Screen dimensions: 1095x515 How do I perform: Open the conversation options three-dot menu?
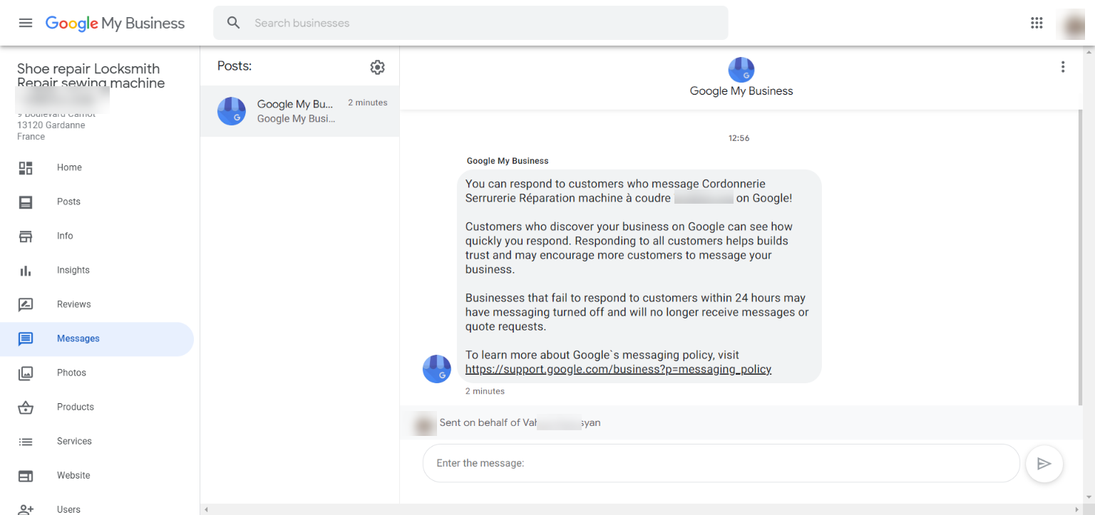(x=1063, y=66)
